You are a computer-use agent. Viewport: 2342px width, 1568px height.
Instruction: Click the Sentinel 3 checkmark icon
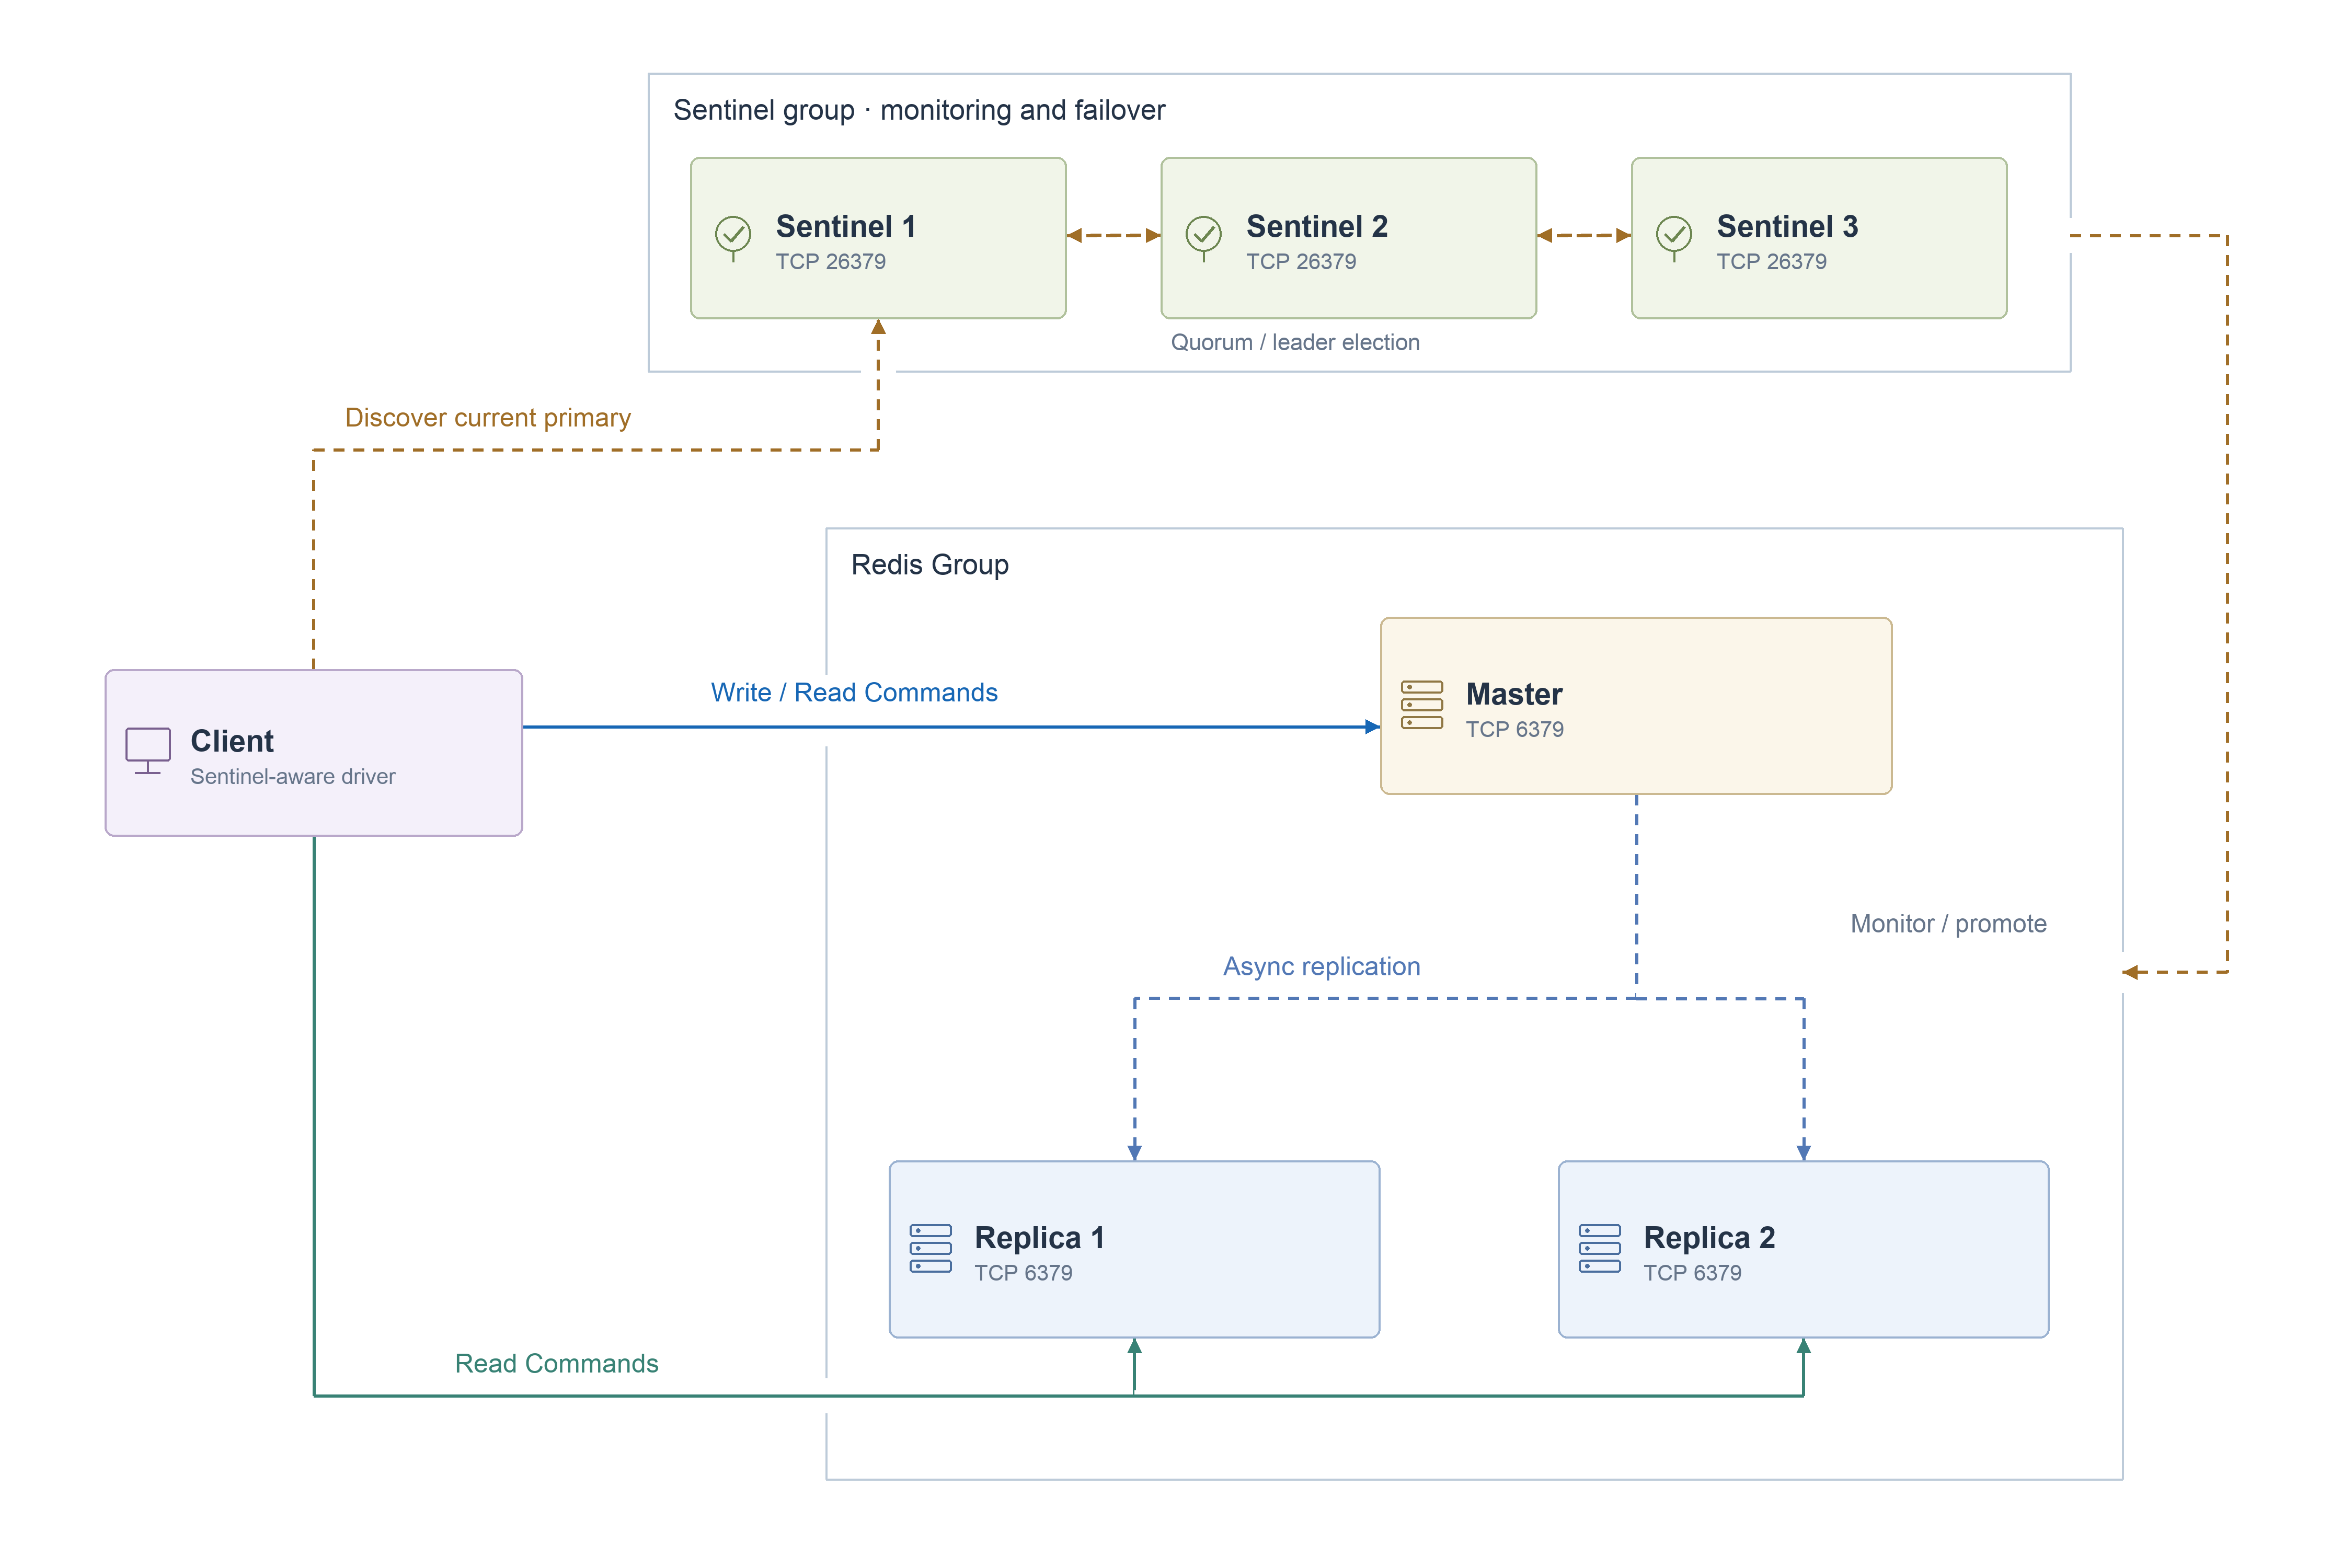(x=1673, y=238)
